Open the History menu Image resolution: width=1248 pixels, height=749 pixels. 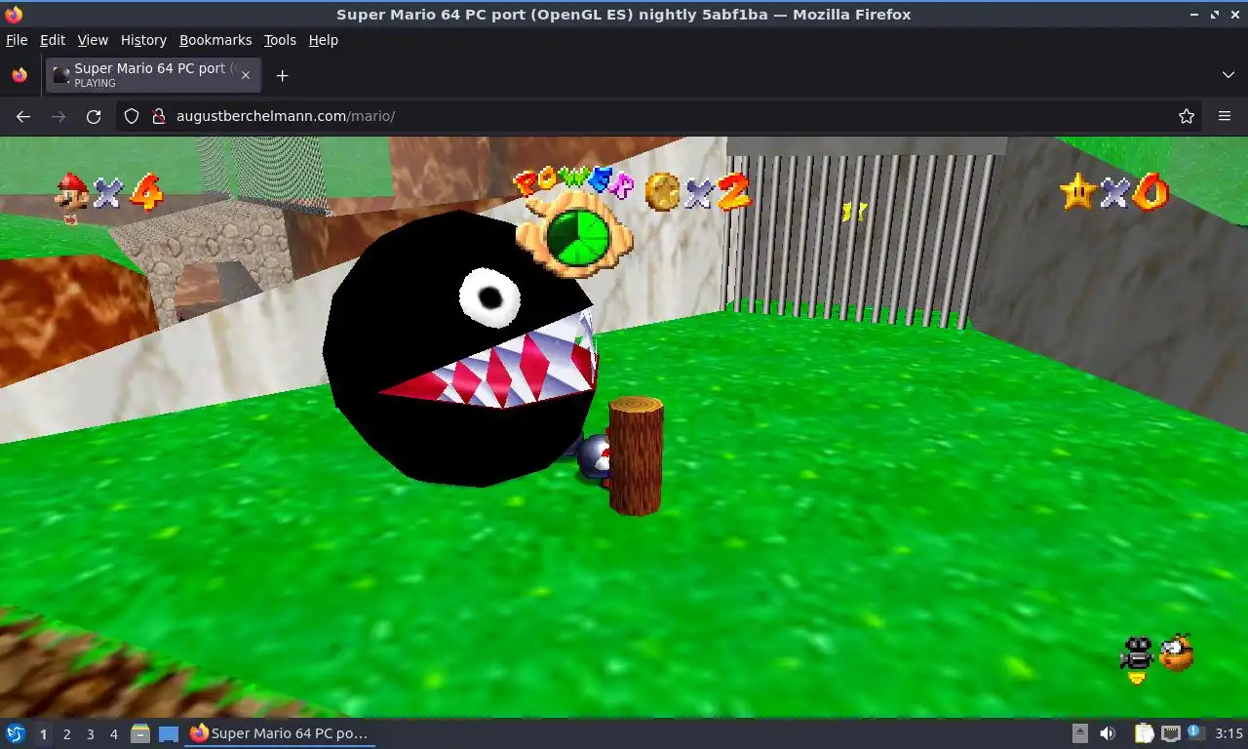tap(143, 40)
